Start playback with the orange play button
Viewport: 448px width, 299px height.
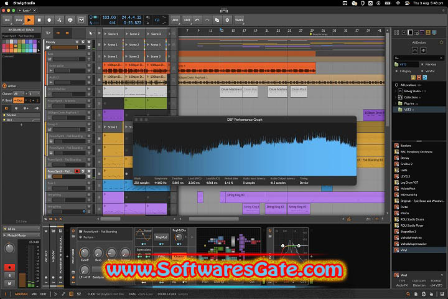tap(29, 20)
